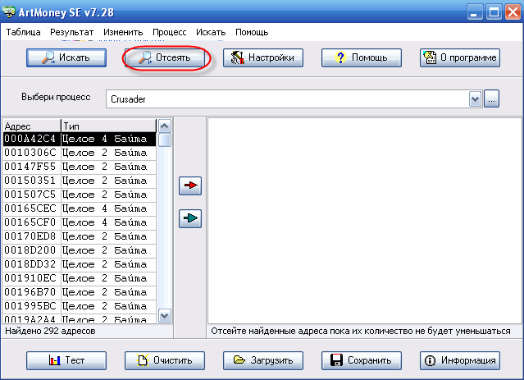
Task: Click the Помощь help button
Action: (362, 58)
